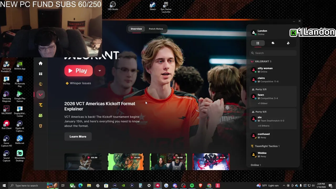The image size is (336, 189).
Task: Open Spotify from the taskbar
Action: pyautogui.click(x=192, y=186)
